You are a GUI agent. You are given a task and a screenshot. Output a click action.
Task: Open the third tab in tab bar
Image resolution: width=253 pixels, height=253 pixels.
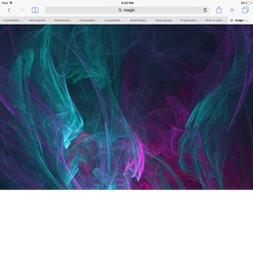[x=63, y=20]
